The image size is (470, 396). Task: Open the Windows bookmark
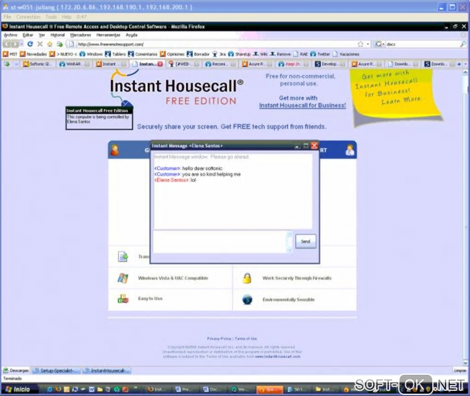point(91,54)
